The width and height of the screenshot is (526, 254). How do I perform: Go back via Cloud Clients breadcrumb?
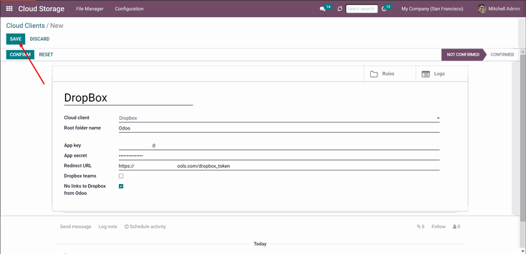tap(25, 26)
